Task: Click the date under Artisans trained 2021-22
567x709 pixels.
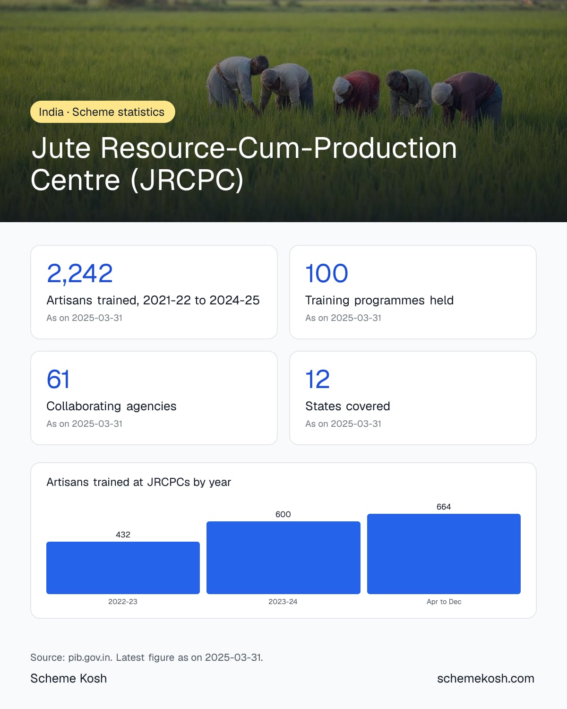Action: click(x=85, y=318)
